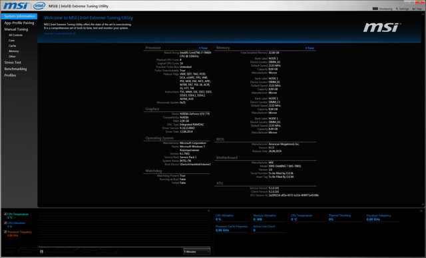Image resolution: width=426 pixels, height=258 pixels.
Task: Click the Motherboard section heading
Action: point(227,157)
